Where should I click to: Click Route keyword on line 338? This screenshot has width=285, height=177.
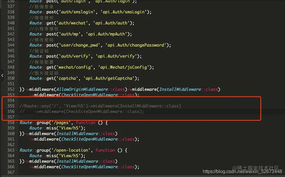point(36,12)
